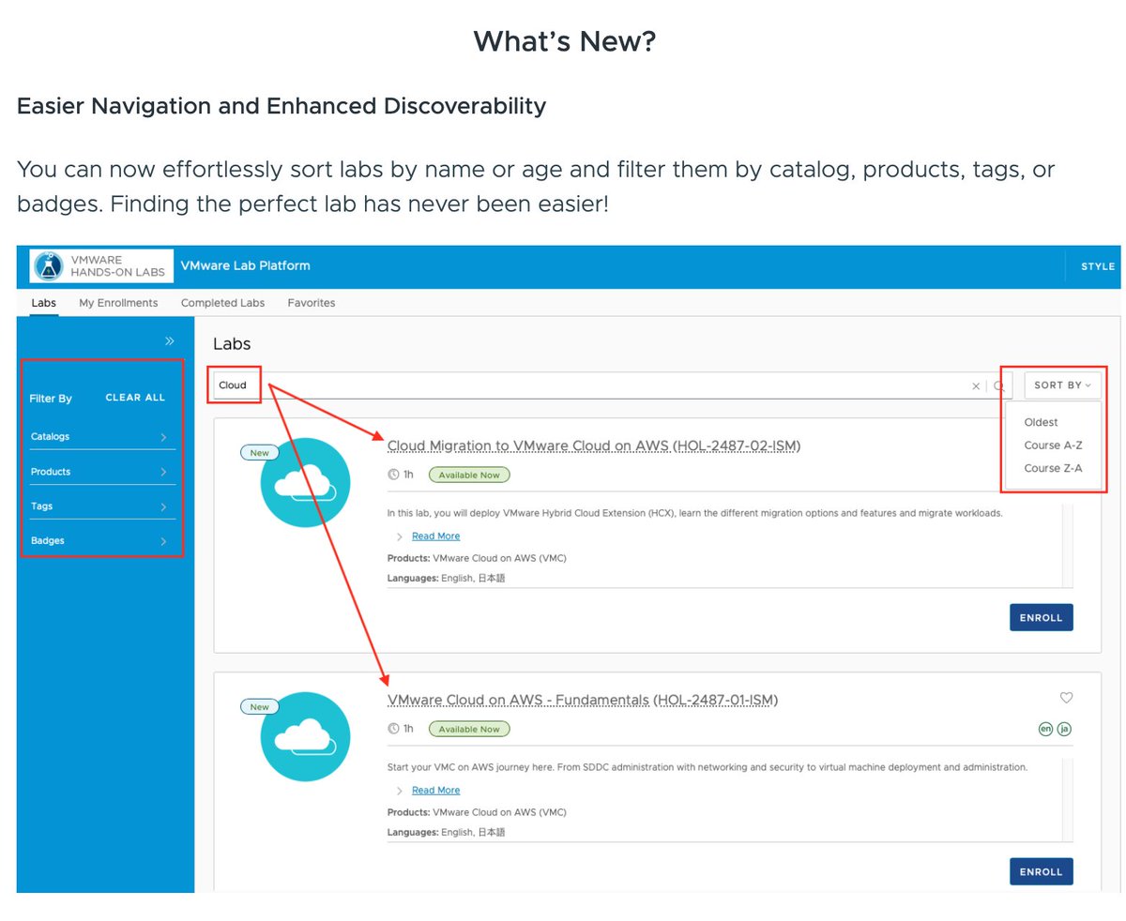Click VMware Lab Platform header title

point(245,265)
